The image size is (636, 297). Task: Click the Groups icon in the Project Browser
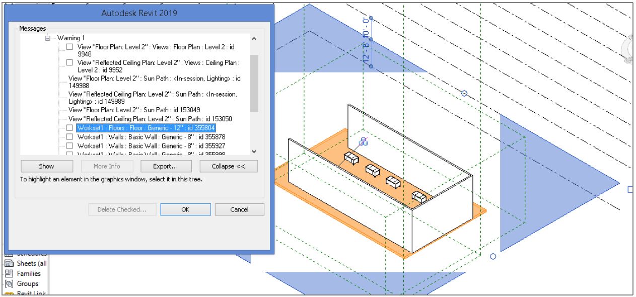pyautogui.click(x=10, y=283)
